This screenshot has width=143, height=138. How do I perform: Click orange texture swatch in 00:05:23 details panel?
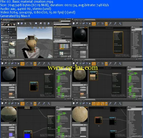(x=11, y=95)
